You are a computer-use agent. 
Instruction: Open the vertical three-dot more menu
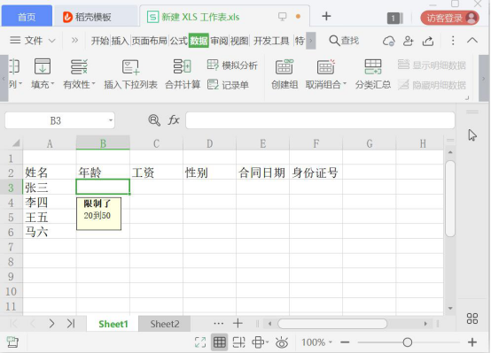pos(453,41)
